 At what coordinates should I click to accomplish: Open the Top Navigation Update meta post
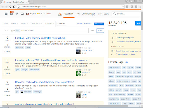[125, 38]
